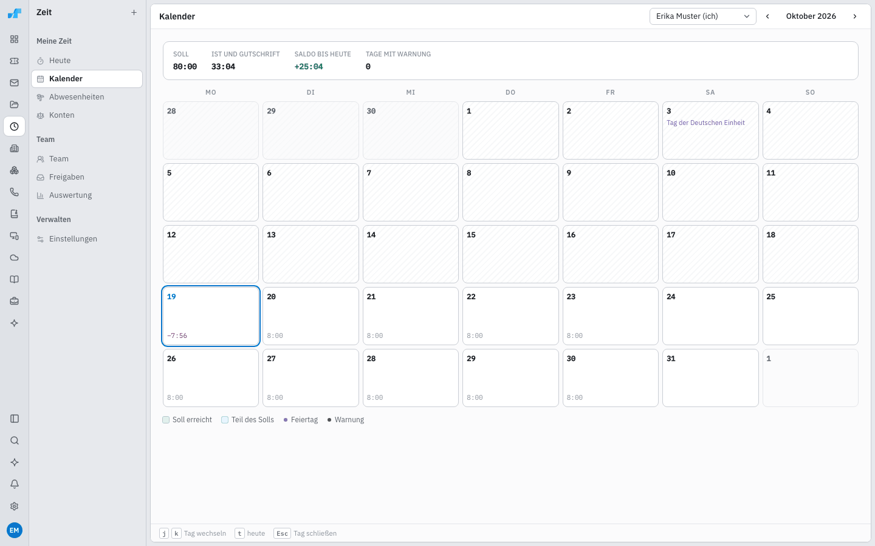Click the Oktober 2026 month label
This screenshot has height=546, width=875.
(x=811, y=16)
